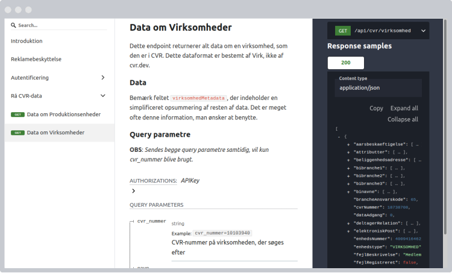Select Data om Virksomheder sidebar item

60,133
